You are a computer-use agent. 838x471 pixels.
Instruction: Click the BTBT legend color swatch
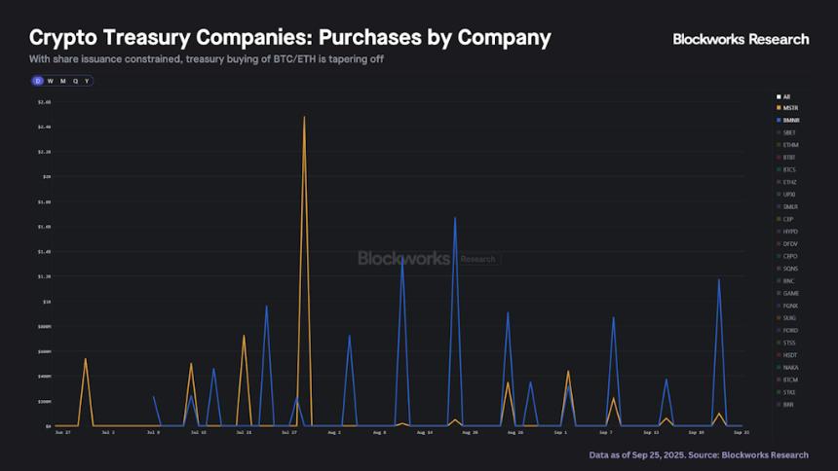778,157
